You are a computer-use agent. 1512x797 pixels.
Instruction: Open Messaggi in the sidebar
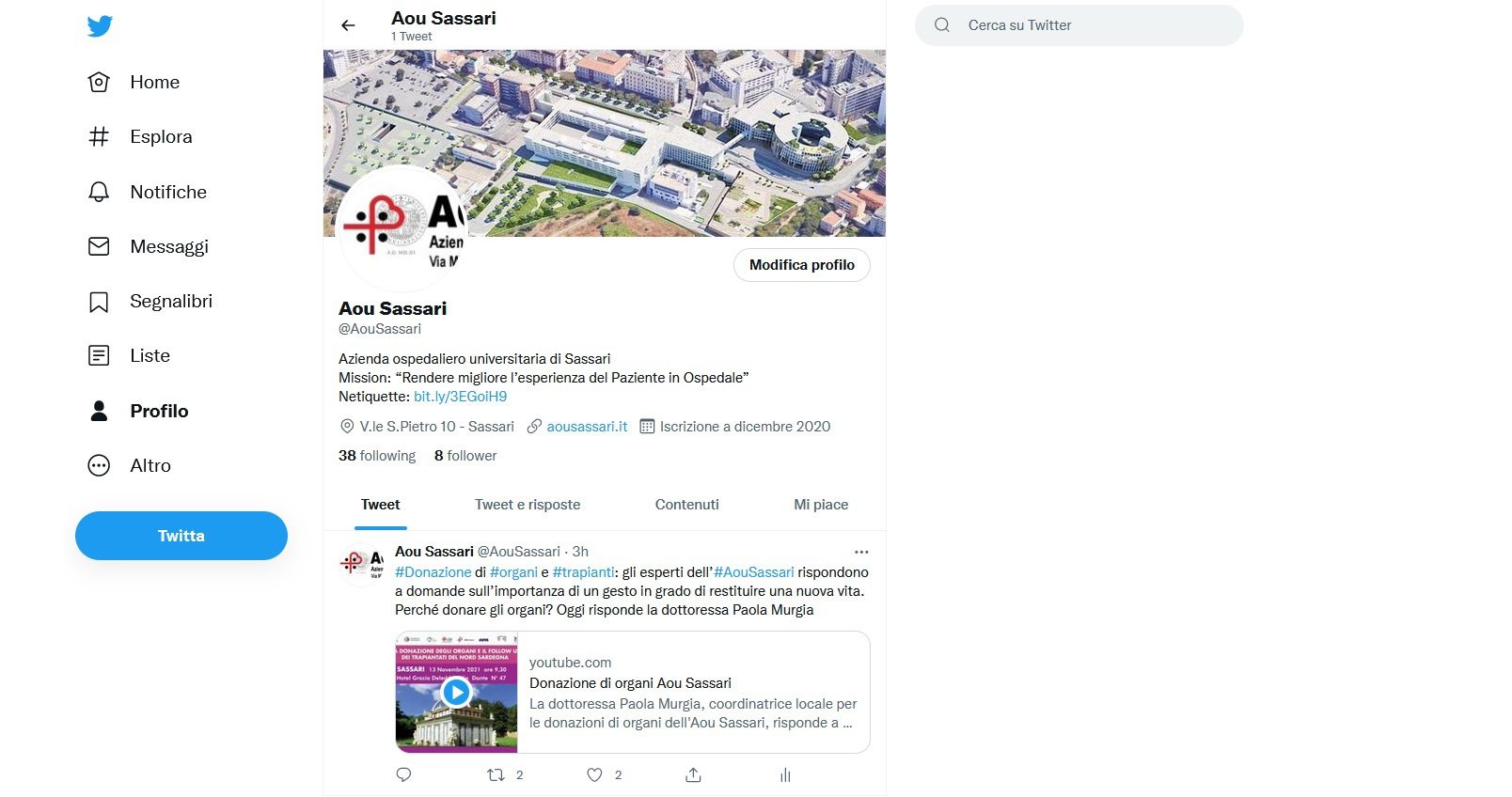point(148,246)
